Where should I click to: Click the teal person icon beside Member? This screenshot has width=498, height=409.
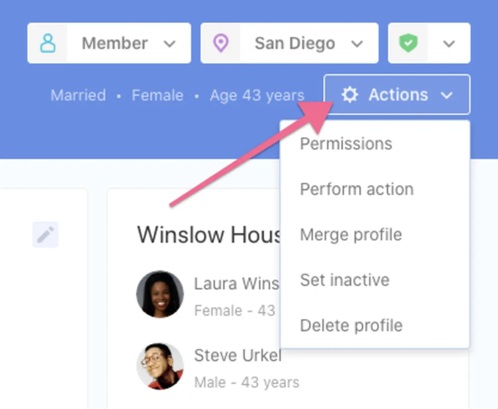click(x=49, y=43)
